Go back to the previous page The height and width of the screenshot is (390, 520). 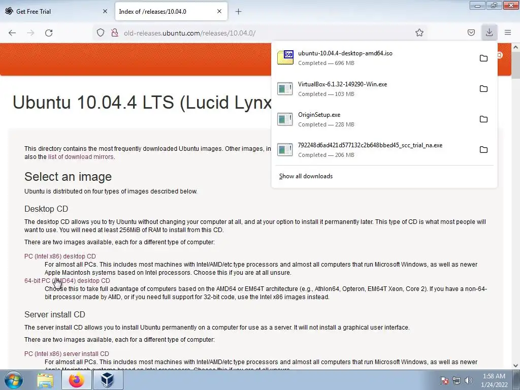[12, 33]
